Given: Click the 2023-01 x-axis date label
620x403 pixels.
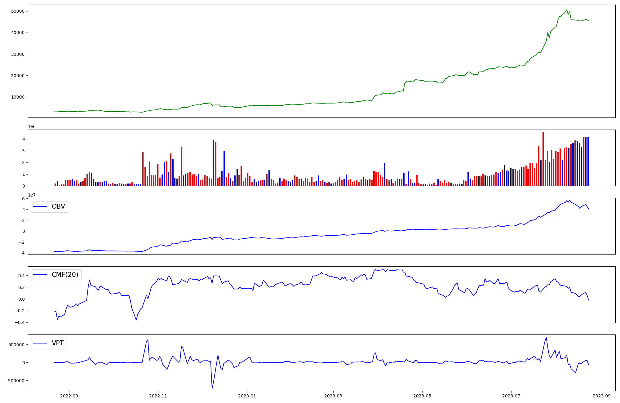Looking at the screenshot, I should [x=247, y=396].
